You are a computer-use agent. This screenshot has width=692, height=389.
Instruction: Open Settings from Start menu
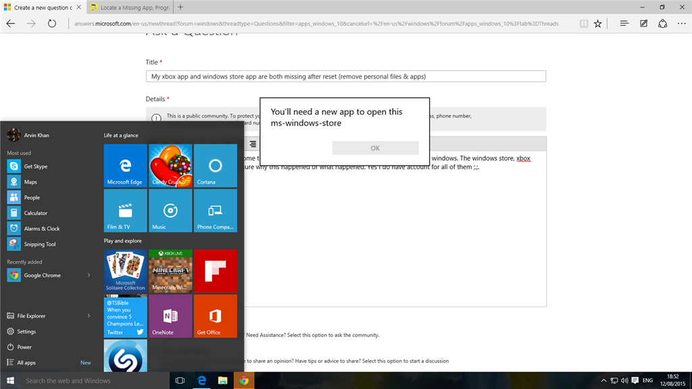click(49, 331)
